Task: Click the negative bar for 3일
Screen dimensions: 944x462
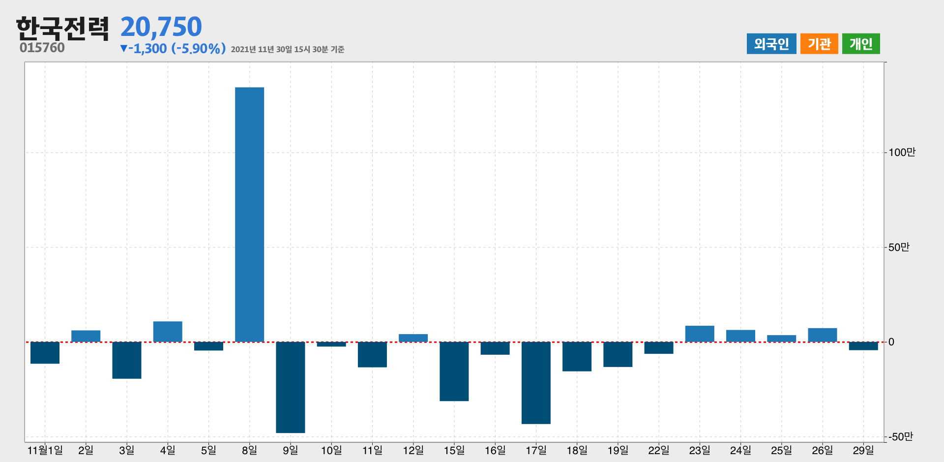Action: (x=127, y=360)
